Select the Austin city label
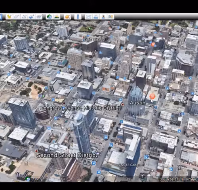The height and width of the screenshot is (190, 198). (x=137, y=103)
